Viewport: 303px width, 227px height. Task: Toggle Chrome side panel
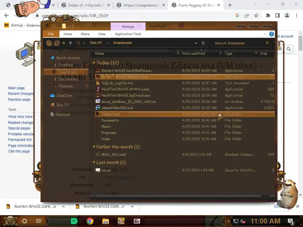(x=278, y=15)
